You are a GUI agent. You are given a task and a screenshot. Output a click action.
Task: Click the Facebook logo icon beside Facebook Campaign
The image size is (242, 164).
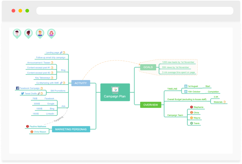17,88
